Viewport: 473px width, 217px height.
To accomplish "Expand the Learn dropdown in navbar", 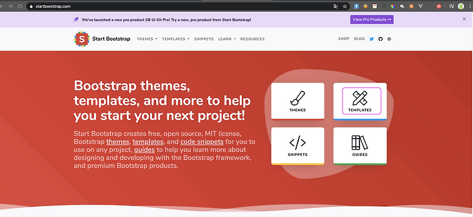I will pos(227,39).
